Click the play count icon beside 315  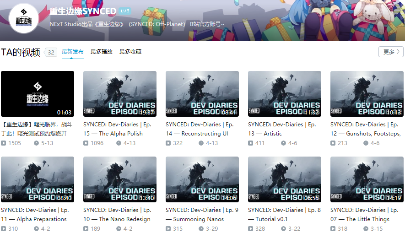tap(168, 228)
